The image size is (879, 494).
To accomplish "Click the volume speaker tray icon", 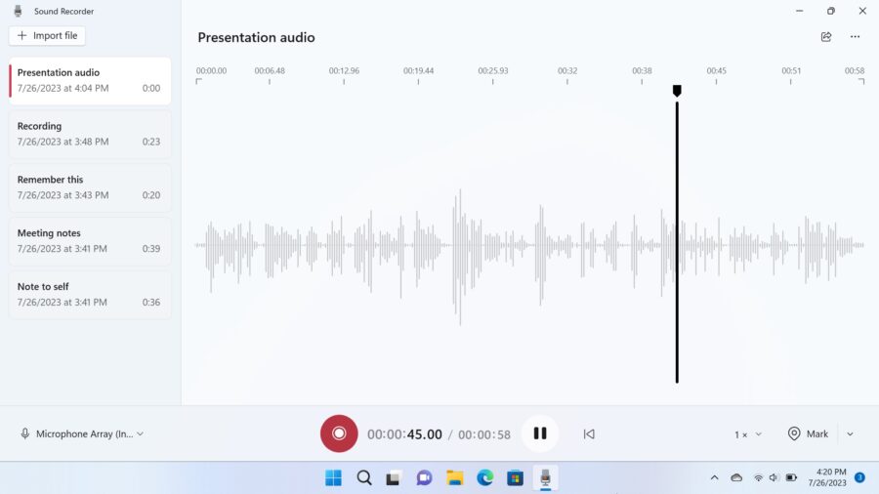I will (774, 477).
